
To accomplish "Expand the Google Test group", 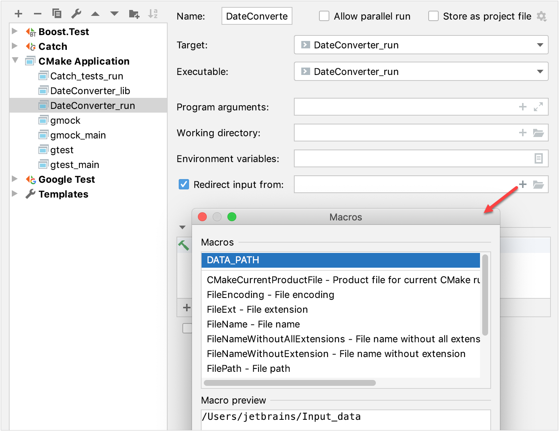I will 15,179.
